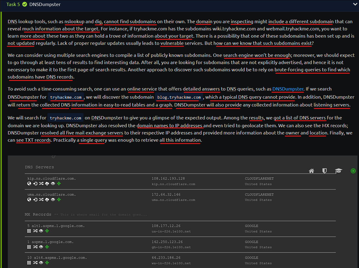Screen dimensions: 359x268
Task: Click the uma.ns.cloudflare.com. server name
Action: tap(51, 195)
